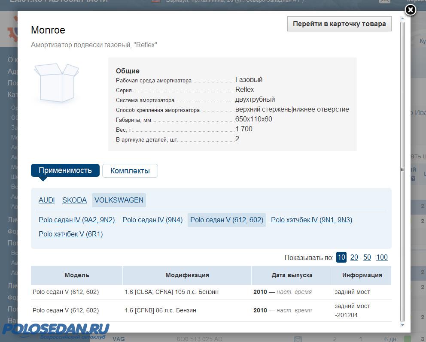Switch to the 'Комплекты' tab
Image resolution: width=426 pixels, height=342 pixels.
point(130,171)
